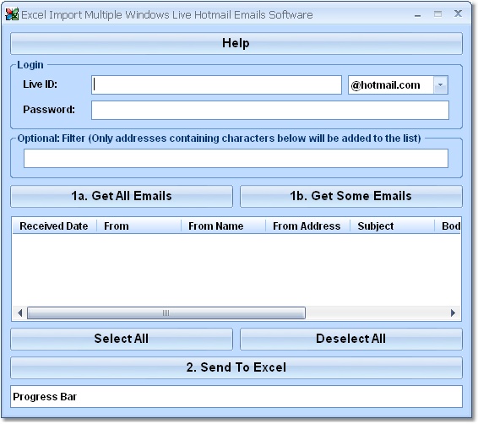Open the Help button
Image resolution: width=478 pixels, height=424 pixels.
[236, 43]
